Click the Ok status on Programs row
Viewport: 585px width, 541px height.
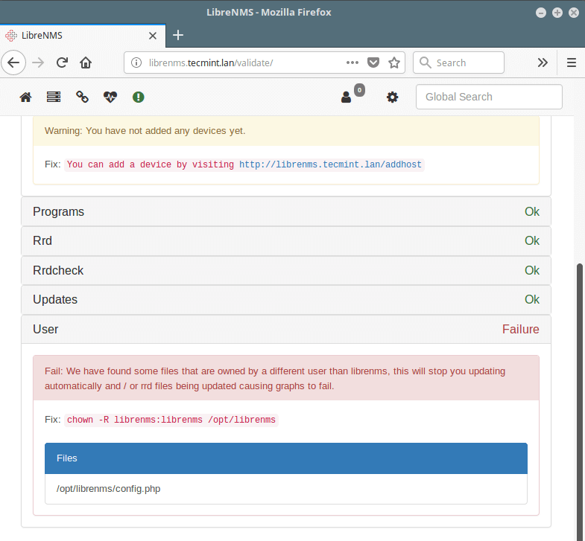click(532, 211)
